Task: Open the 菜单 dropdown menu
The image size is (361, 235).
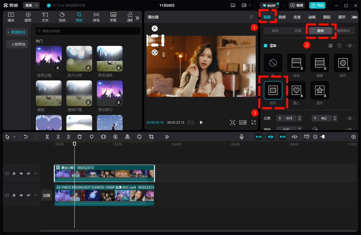Action: (31, 5)
